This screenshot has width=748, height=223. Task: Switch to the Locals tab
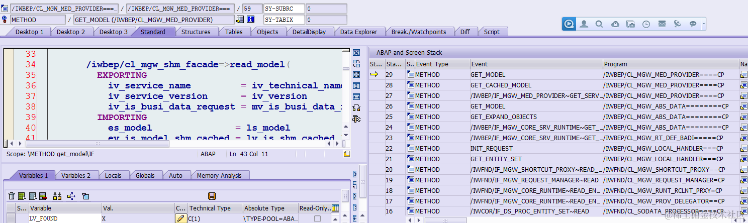(x=113, y=175)
